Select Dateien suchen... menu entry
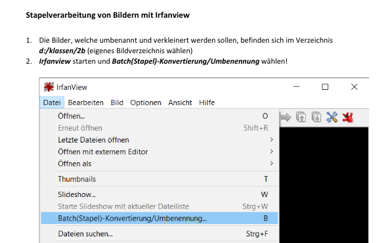This screenshot has width=392, height=243. pyautogui.click(x=160, y=234)
